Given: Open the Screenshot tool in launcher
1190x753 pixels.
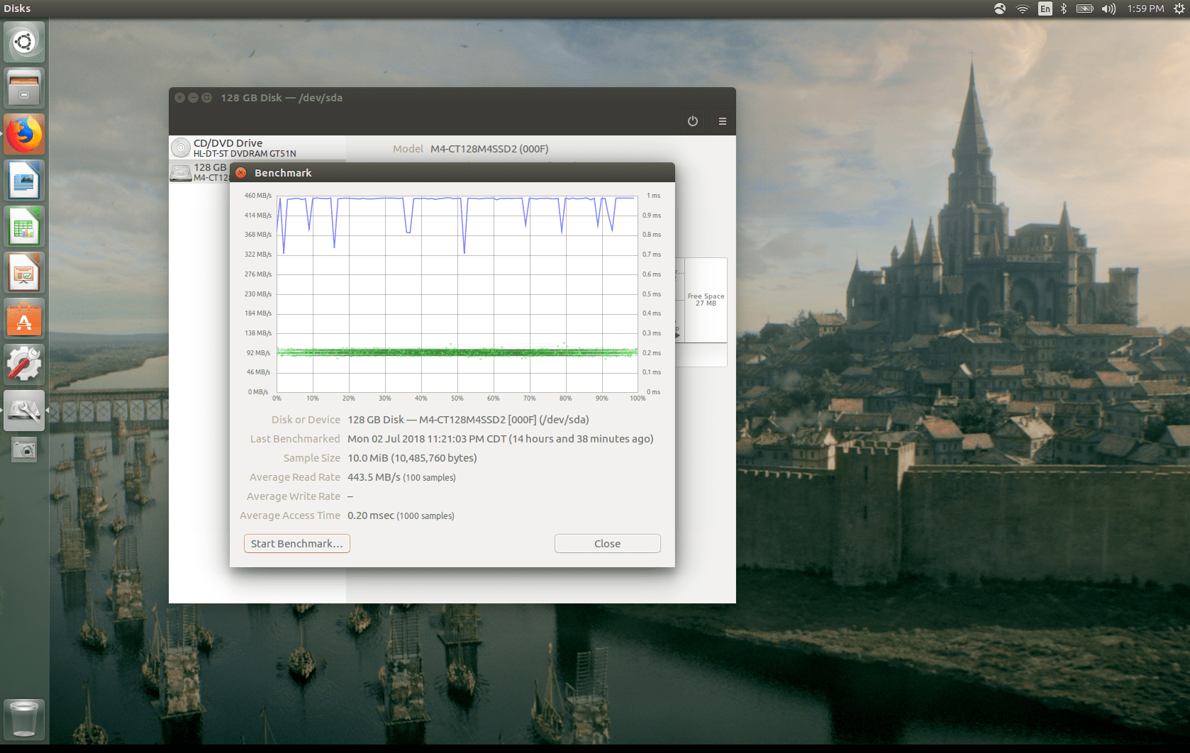Looking at the screenshot, I should pyautogui.click(x=24, y=450).
